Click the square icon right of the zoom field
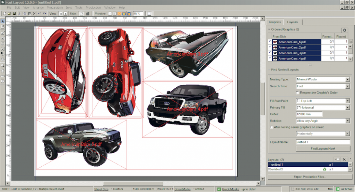The width and height of the screenshot is (355, 192). click(x=149, y=14)
